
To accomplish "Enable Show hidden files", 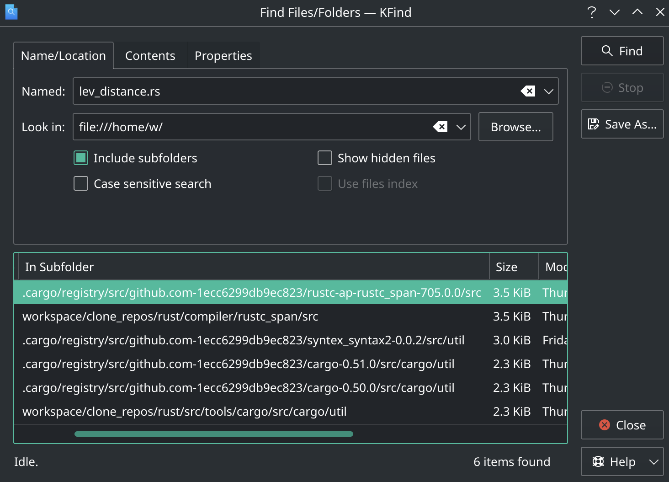I will pos(325,158).
